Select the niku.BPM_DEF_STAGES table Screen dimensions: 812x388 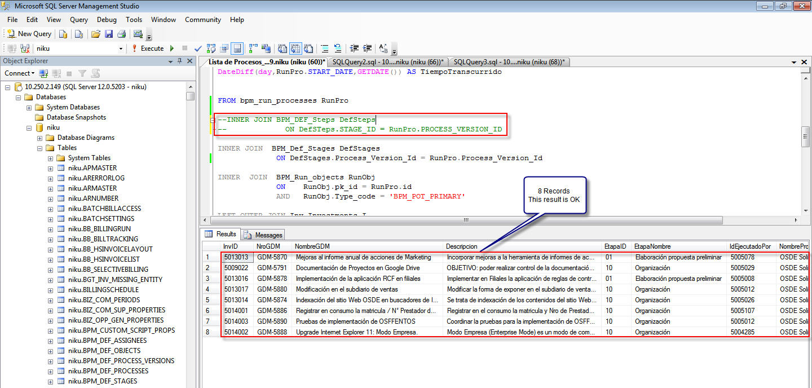pyautogui.click(x=103, y=381)
